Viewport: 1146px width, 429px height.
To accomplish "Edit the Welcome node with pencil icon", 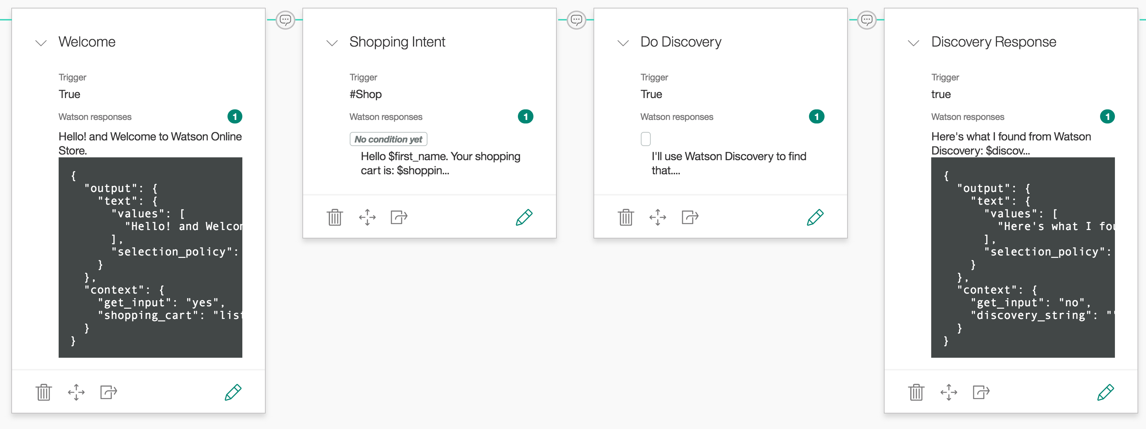I will [233, 392].
